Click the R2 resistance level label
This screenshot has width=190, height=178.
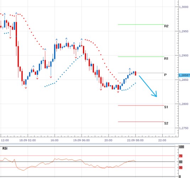click(166, 26)
